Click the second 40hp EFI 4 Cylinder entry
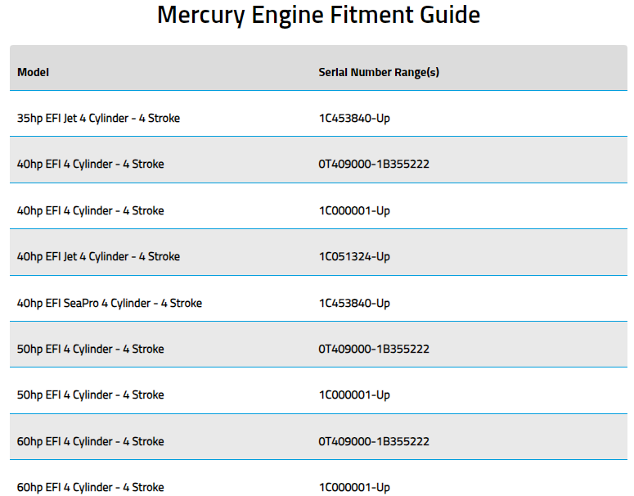The height and width of the screenshot is (496, 634). point(91,211)
